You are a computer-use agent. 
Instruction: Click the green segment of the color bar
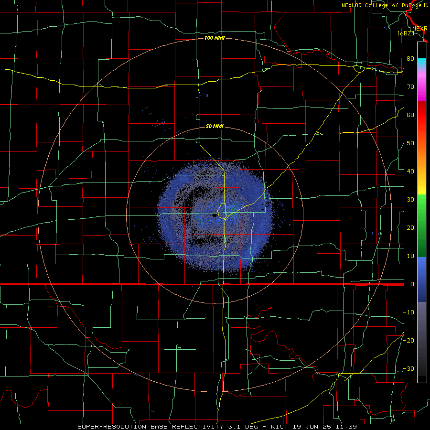click(422, 226)
